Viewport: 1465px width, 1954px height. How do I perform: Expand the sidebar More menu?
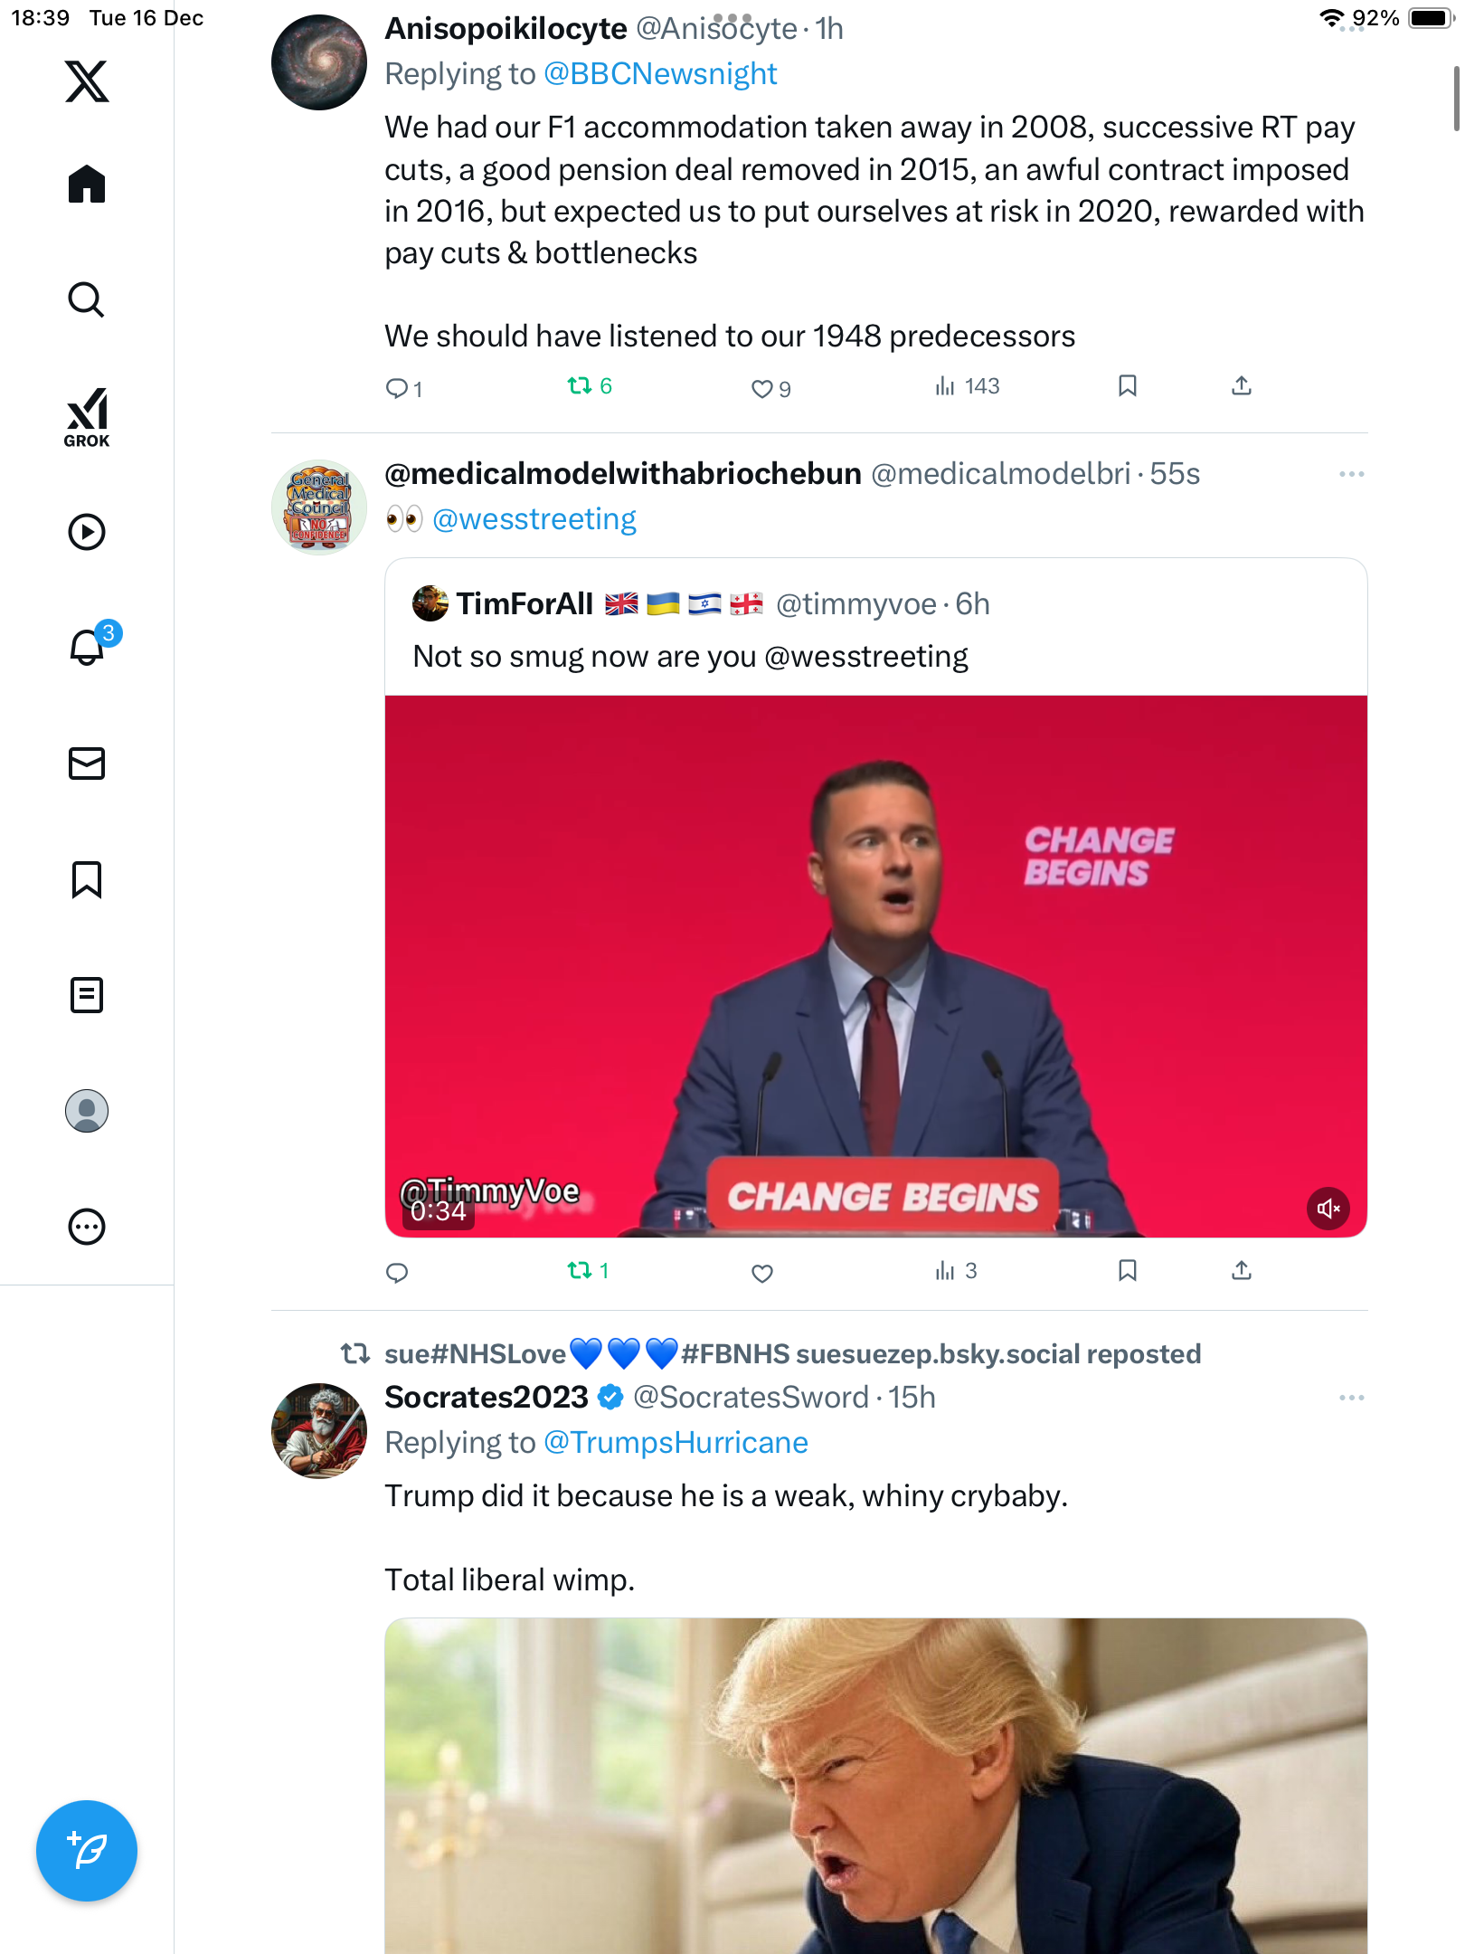(x=87, y=1227)
